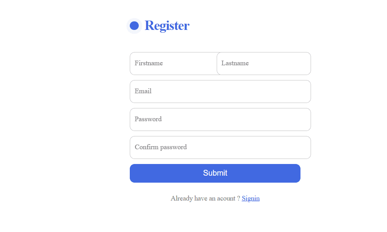387x232 pixels.
Task: Submit the registration form
Action: point(215,173)
